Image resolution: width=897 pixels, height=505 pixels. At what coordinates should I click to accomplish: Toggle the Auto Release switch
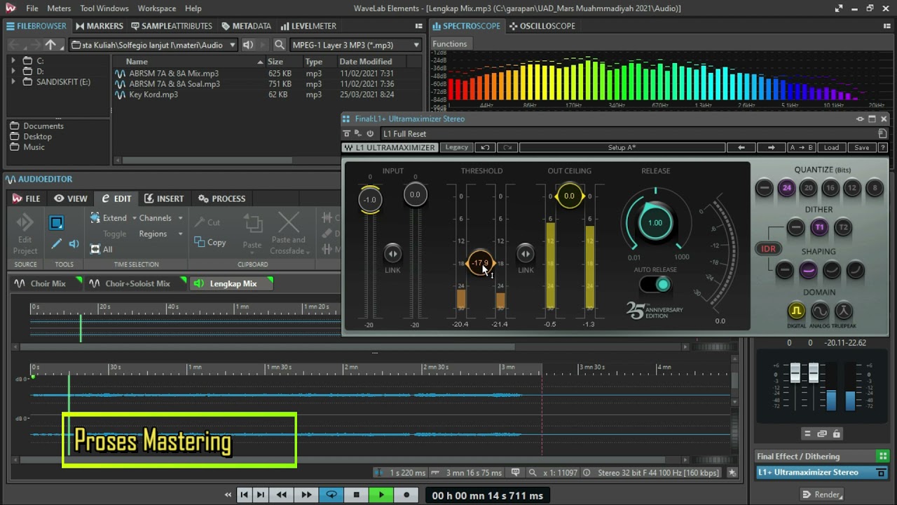pyautogui.click(x=656, y=284)
